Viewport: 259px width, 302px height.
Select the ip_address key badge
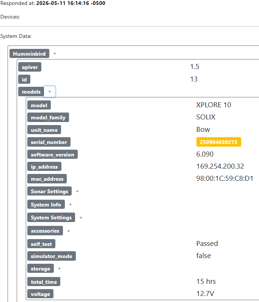pos(44,167)
